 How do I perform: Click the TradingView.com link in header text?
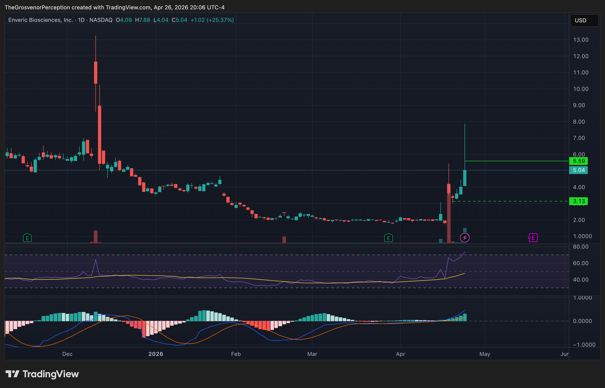tap(128, 7)
